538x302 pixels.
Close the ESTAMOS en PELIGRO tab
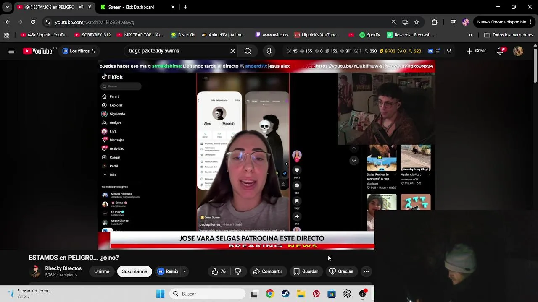point(90,7)
